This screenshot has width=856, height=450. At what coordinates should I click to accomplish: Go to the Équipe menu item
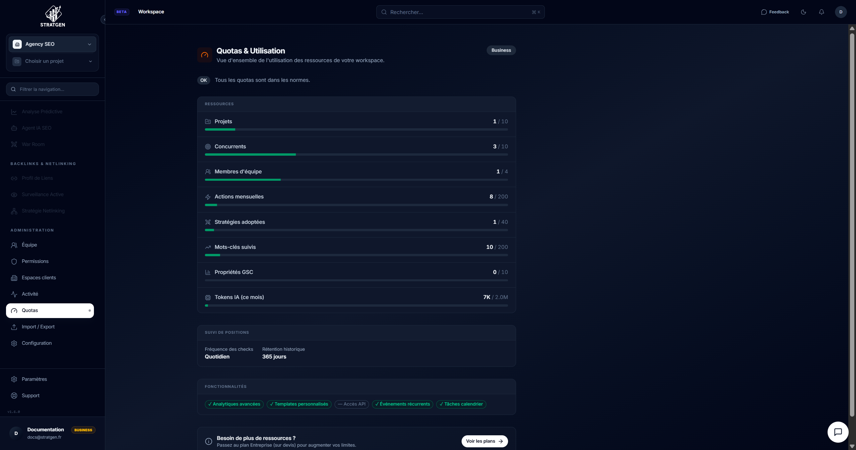[29, 245]
